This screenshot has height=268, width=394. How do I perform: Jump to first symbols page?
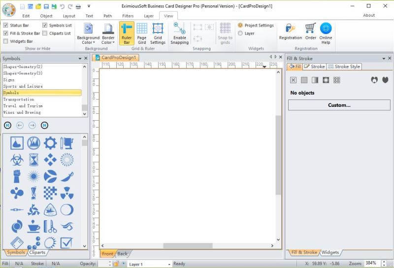point(7,125)
